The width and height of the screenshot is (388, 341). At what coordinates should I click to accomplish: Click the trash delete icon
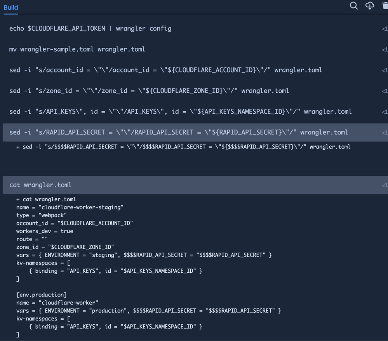point(385,6)
